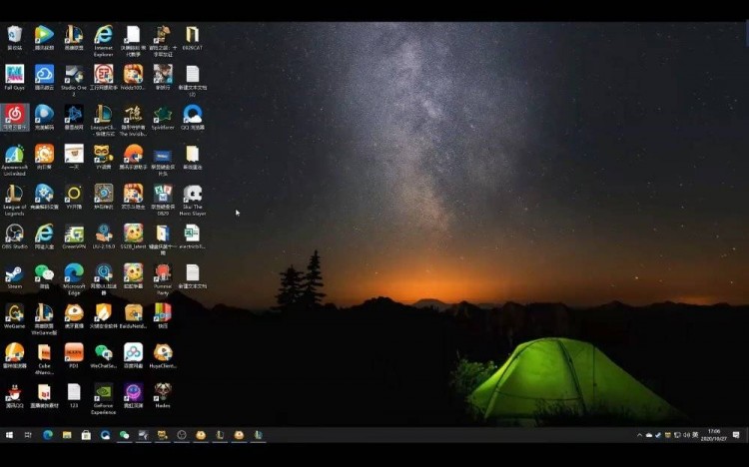
Task: Open the Windows Start menu
Action: [x=9, y=435]
